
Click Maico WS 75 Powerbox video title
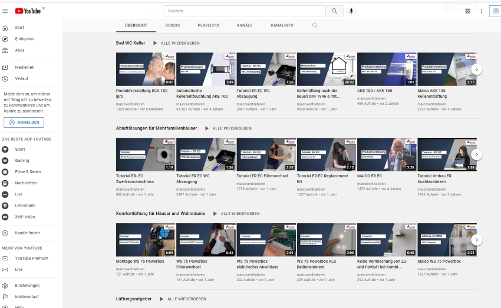point(439,261)
